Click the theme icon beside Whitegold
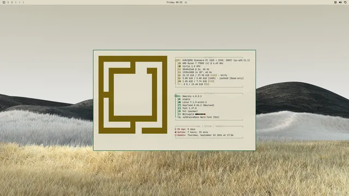This screenshot has height=196, width=349. pos(179,114)
